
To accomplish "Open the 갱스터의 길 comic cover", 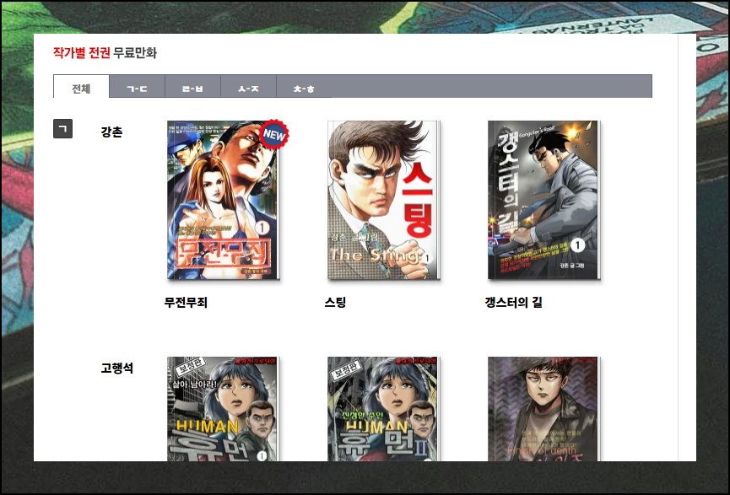I will coord(543,200).
